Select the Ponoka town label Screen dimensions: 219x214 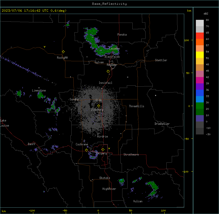122,35
